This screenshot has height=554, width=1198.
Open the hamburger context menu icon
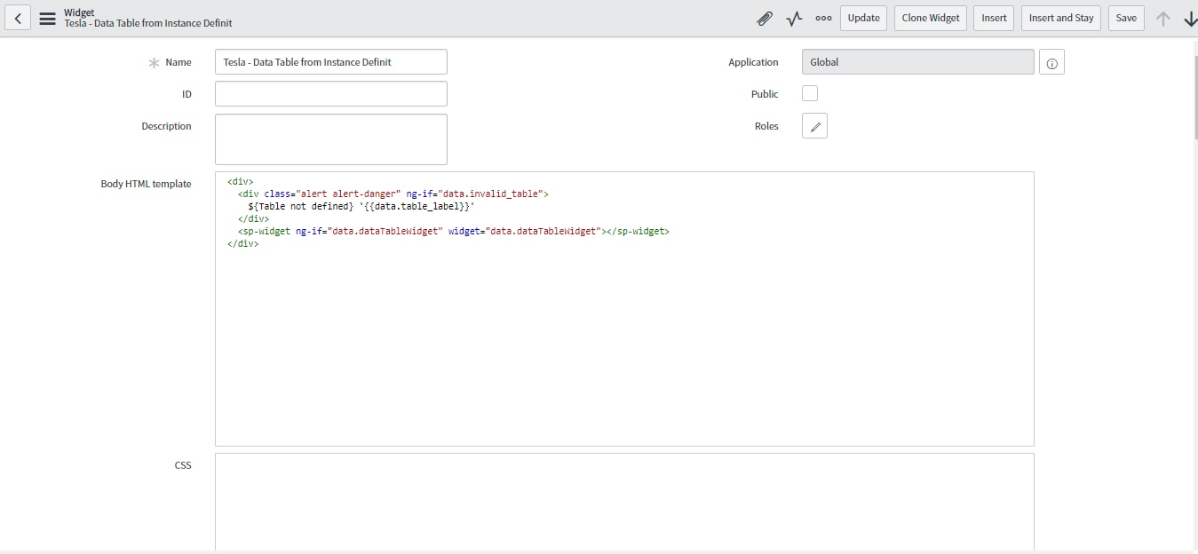[x=47, y=18]
